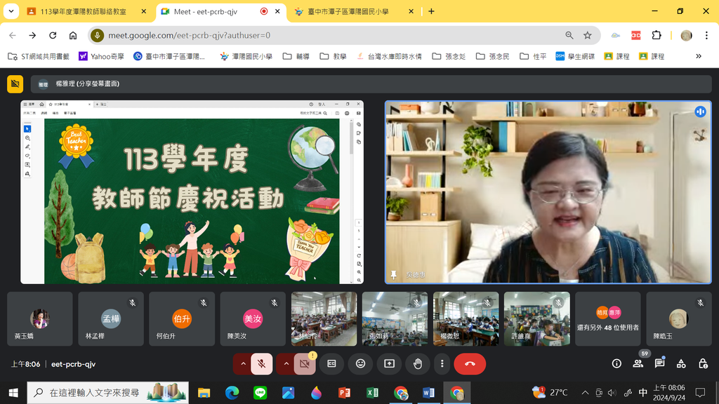Open the Windows Start menu
Screen dimensions: 719x404
(13, 393)
